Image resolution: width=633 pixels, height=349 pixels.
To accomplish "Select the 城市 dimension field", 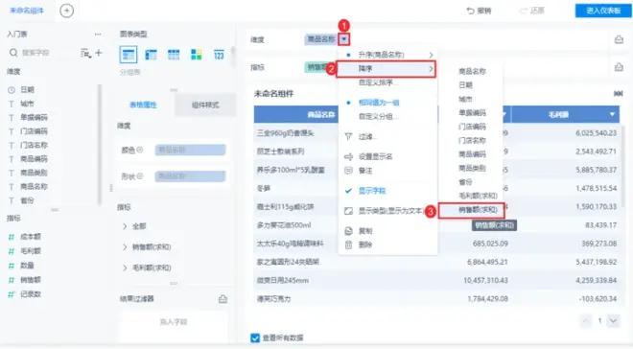I will [x=28, y=104].
